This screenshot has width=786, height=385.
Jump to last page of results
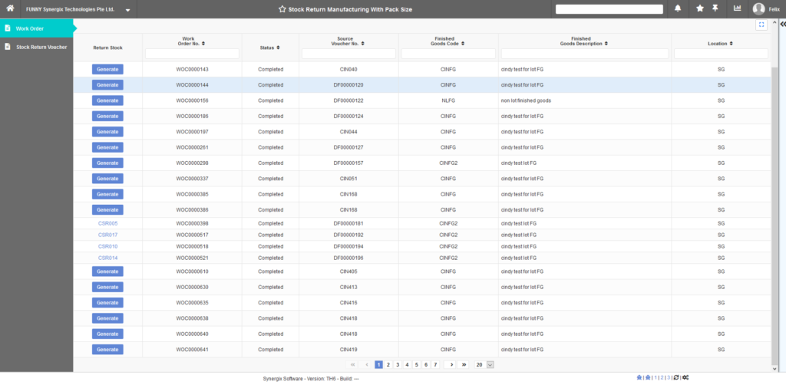[x=464, y=364]
